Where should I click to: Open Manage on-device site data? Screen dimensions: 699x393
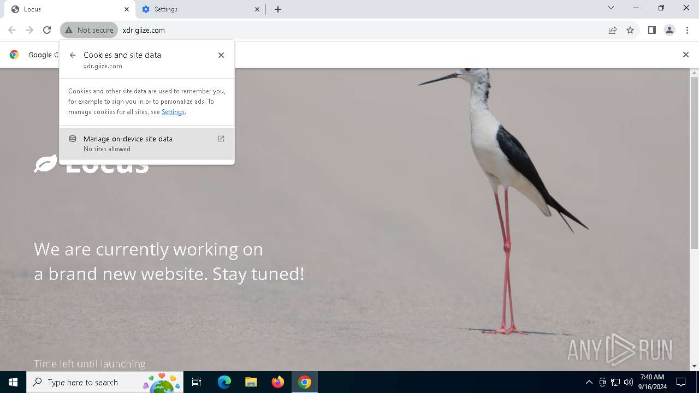147,144
